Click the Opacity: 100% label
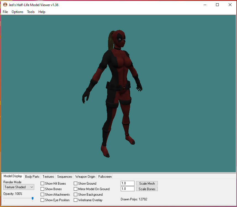237x207 pixels. 13,194
